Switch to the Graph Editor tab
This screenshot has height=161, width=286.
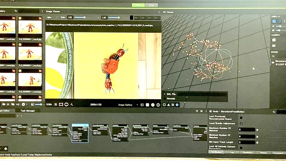[5, 111]
